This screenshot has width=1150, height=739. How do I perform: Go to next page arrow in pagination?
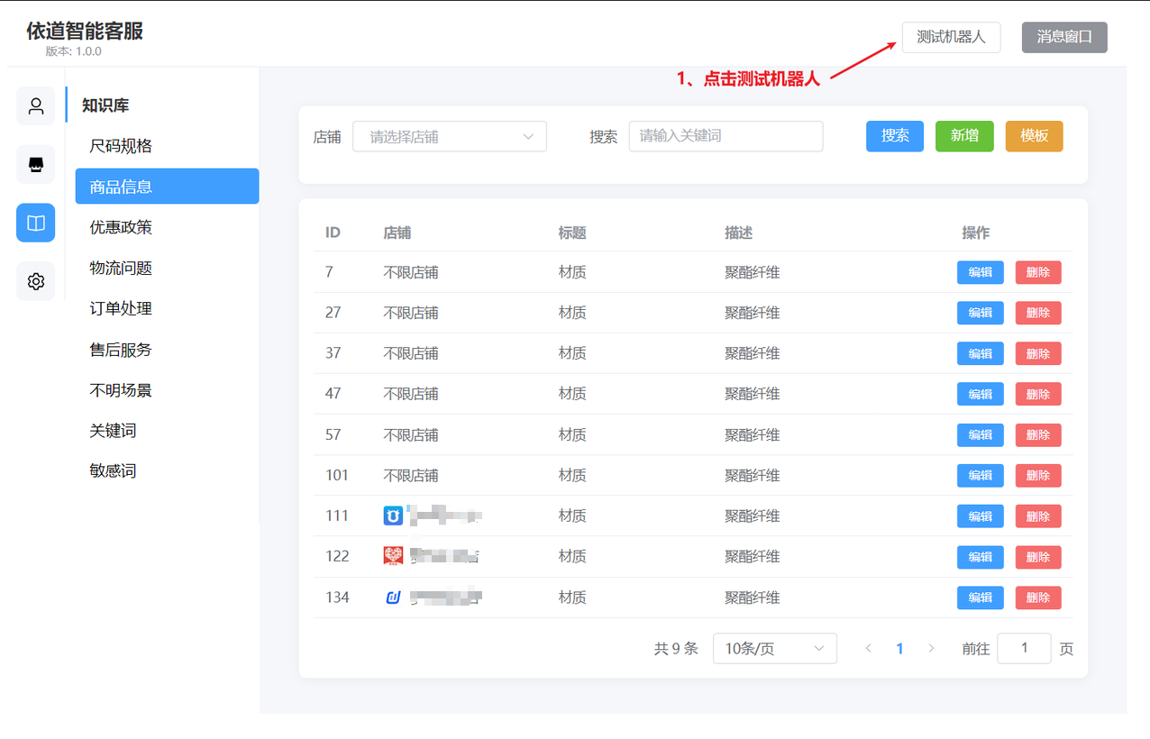pyautogui.click(x=931, y=649)
